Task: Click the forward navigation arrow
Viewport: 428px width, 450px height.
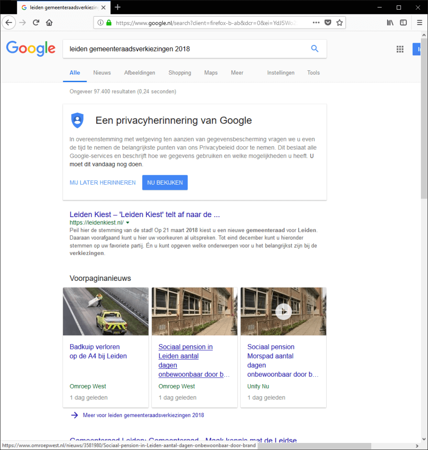Action: [22, 23]
